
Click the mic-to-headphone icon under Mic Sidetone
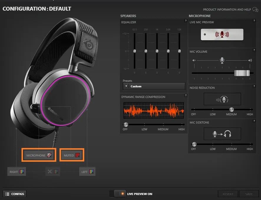point(222,134)
